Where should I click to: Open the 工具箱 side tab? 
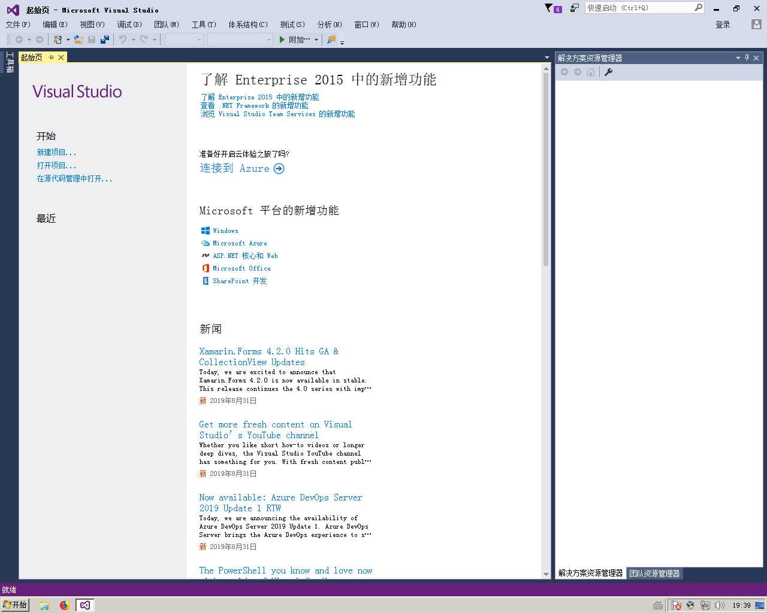point(10,62)
